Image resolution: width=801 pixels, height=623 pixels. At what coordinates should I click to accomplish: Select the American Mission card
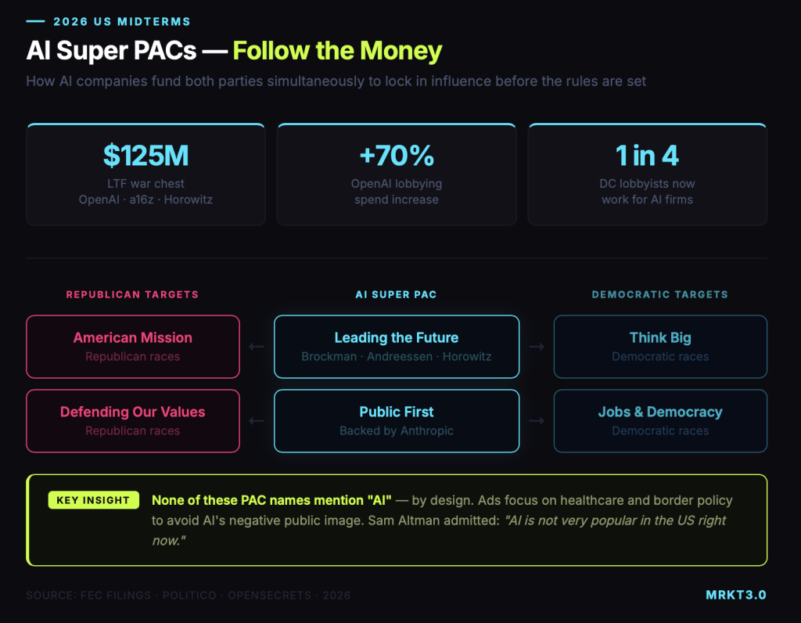[133, 347]
